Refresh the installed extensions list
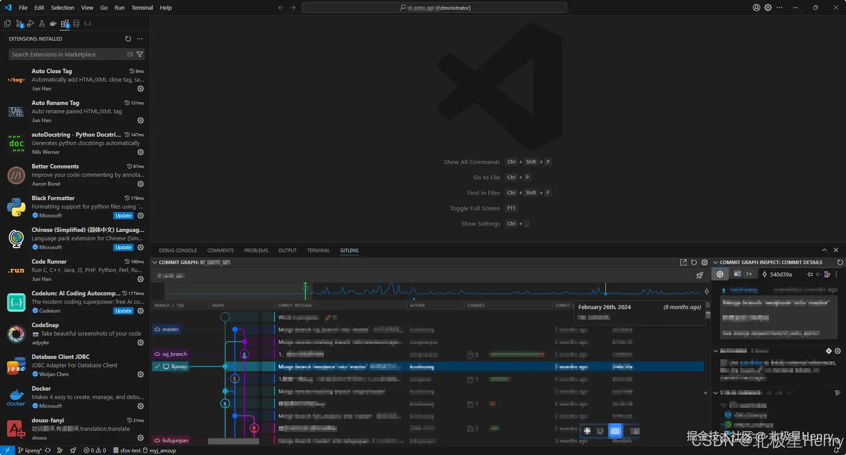Viewport: 846px width, 455px height. click(x=128, y=39)
